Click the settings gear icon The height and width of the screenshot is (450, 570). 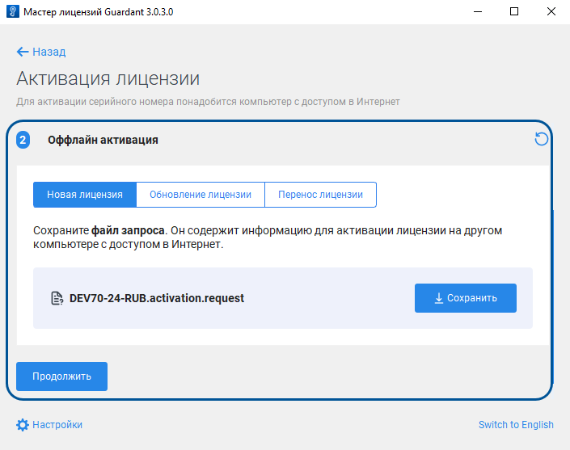(23, 425)
